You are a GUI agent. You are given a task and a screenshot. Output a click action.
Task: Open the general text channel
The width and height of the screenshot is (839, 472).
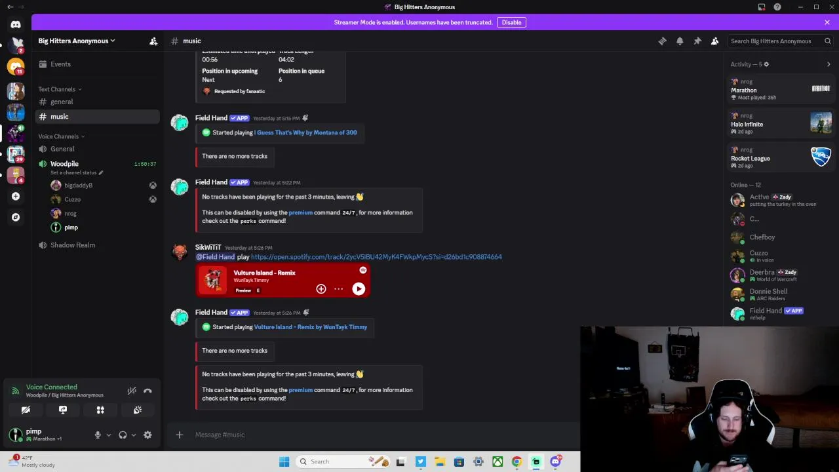pyautogui.click(x=96, y=102)
